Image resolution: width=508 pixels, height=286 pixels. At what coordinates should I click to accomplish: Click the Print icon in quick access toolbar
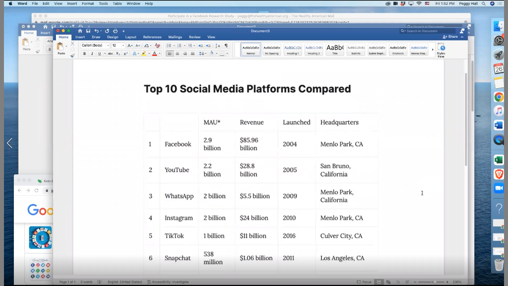115,31
